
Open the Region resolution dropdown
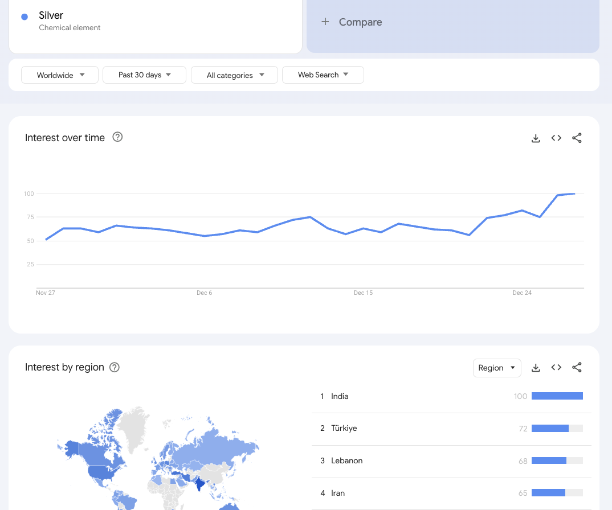497,368
